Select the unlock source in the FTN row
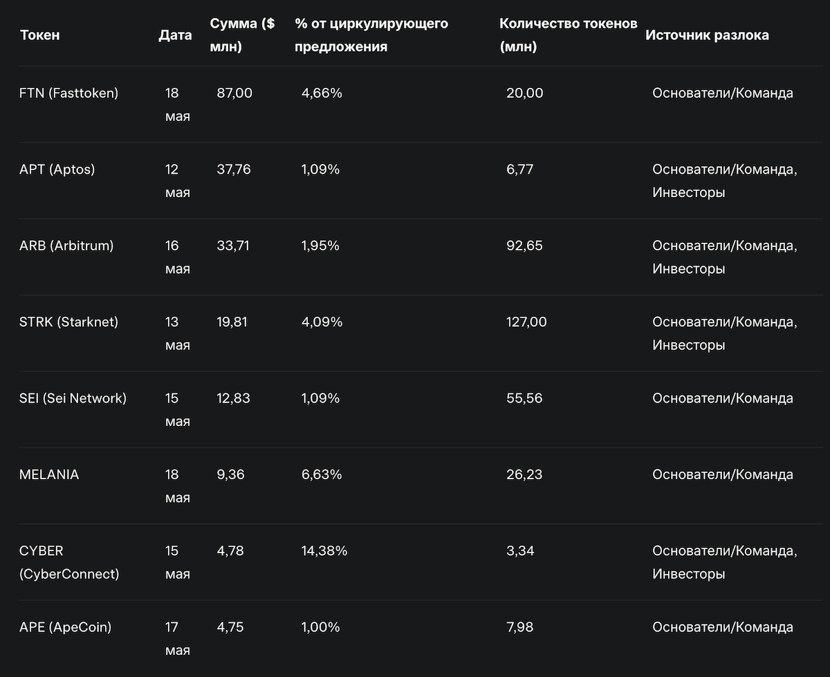 [723, 93]
